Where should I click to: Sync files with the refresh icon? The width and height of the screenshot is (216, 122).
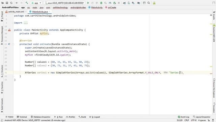(11, 3)
